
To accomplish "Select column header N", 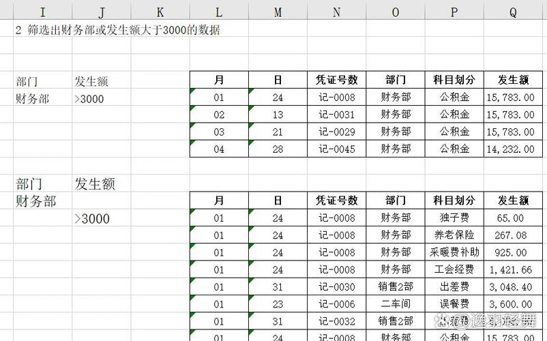I will click(337, 12).
